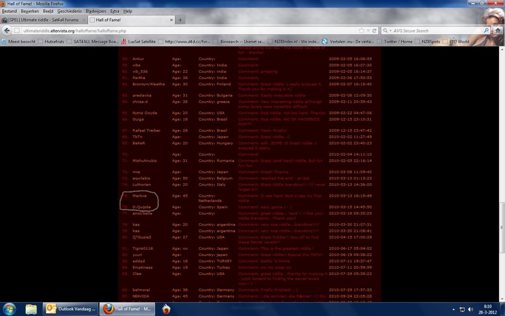The height and width of the screenshot is (316, 505).
Task: Go back with the Firefox back arrow
Action: coord(7,30)
